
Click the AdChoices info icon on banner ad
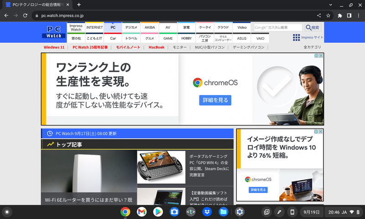(317, 56)
